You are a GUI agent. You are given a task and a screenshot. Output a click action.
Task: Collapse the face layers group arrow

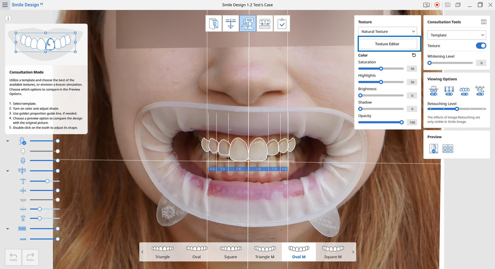point(8,141)
